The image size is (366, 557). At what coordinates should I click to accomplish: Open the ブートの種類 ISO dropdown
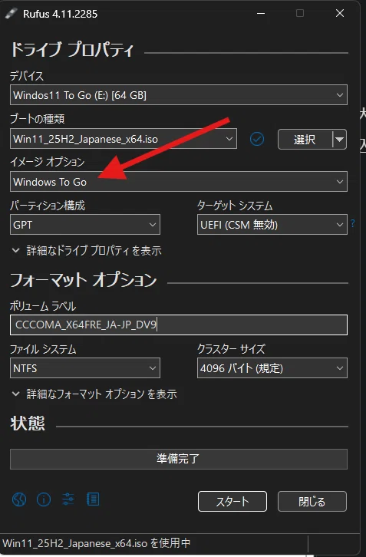coord(124,139)
